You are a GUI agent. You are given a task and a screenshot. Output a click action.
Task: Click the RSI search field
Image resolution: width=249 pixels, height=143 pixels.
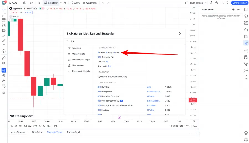(125, 41)
